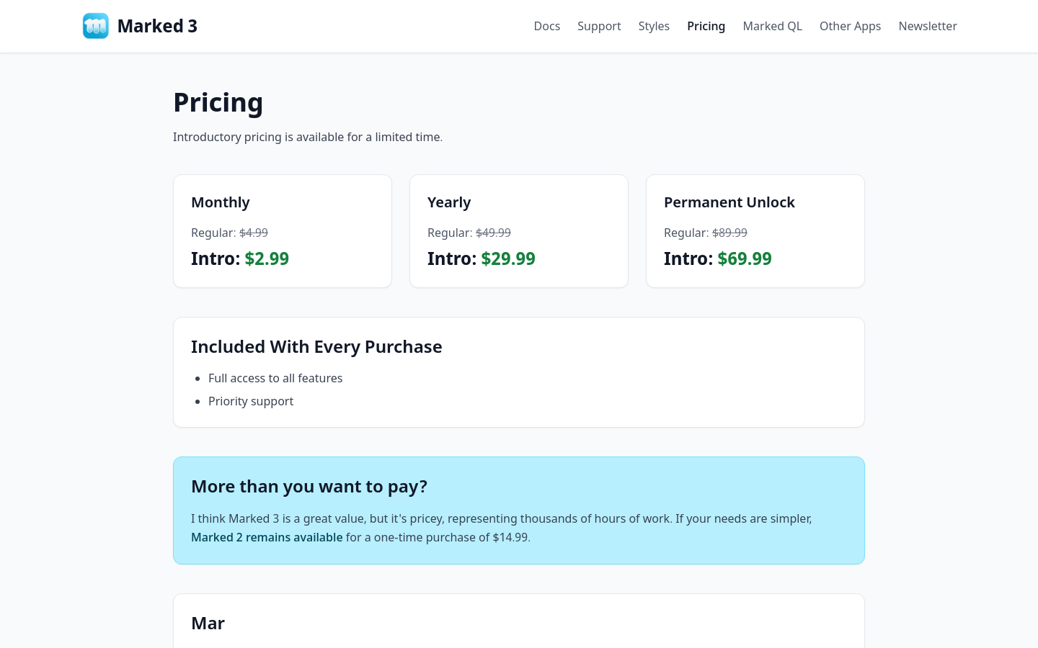
Task: Select the Monthly plan title
Action: pyautogui.click(x=221, y=202)
